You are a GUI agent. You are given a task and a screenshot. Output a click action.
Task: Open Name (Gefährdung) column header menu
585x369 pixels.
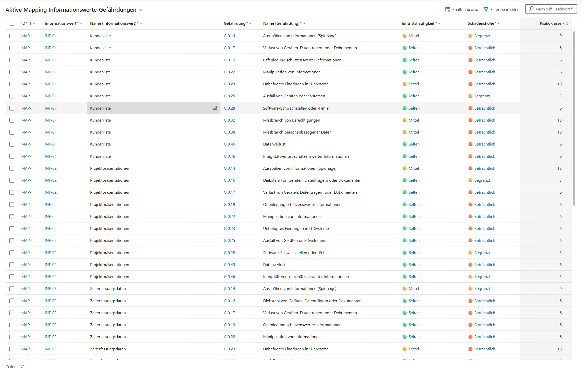[x=304, y=23]
